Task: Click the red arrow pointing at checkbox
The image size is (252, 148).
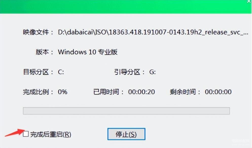Action: (15, 132)
